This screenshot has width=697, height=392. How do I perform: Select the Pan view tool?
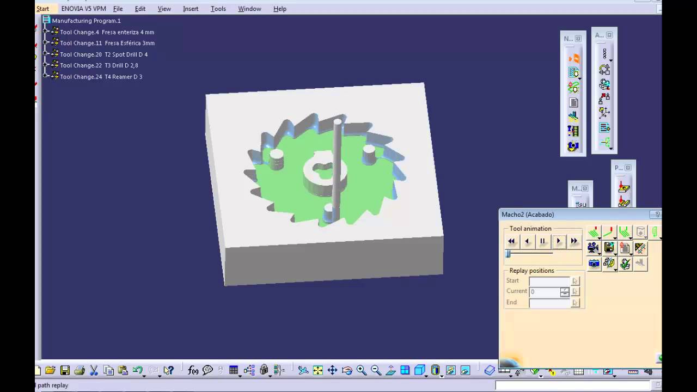tap(332, 370)
